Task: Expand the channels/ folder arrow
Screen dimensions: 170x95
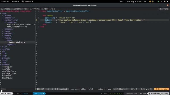Action: pos(3,18)
